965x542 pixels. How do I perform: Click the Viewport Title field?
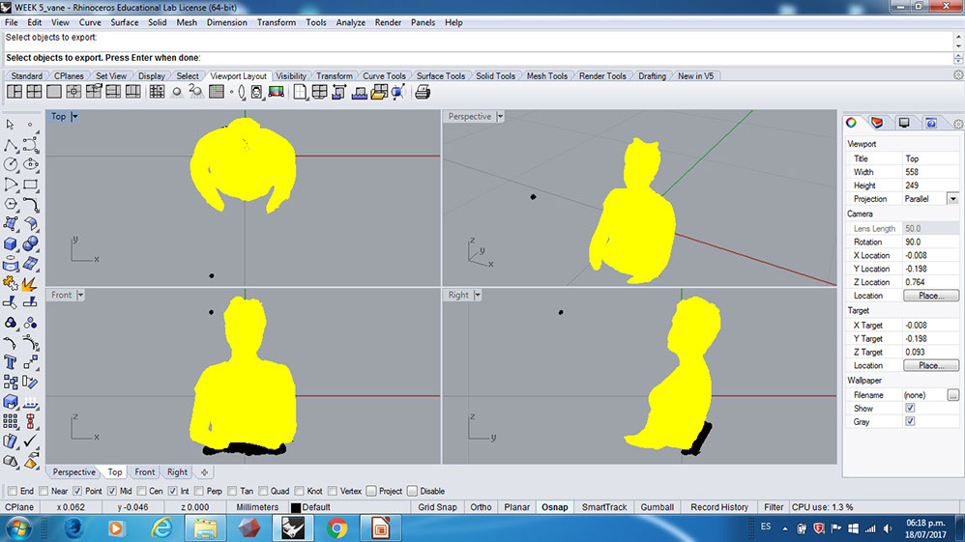coord(930,158)
